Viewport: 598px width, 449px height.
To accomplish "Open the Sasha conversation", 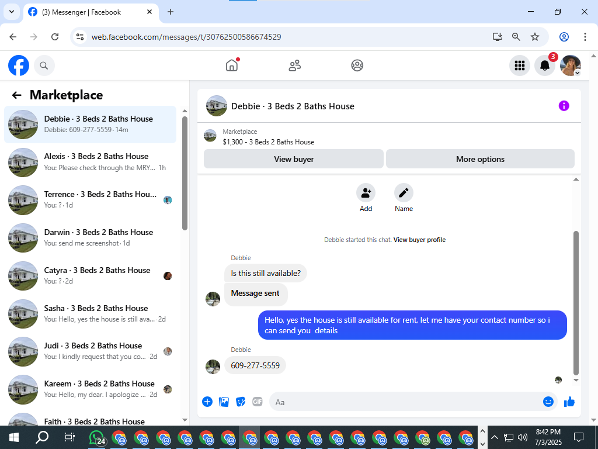I will pos(91,313).
